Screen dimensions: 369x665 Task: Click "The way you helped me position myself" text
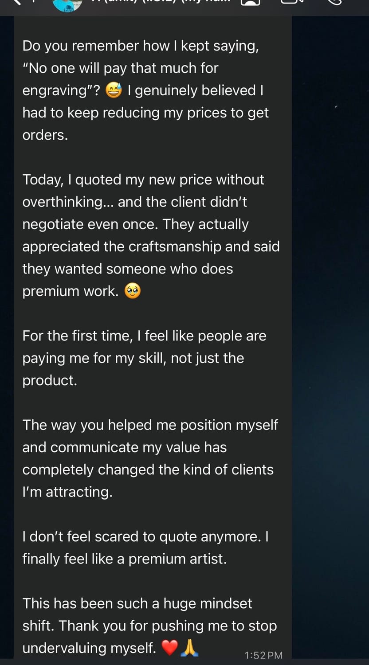coord(150,425)
